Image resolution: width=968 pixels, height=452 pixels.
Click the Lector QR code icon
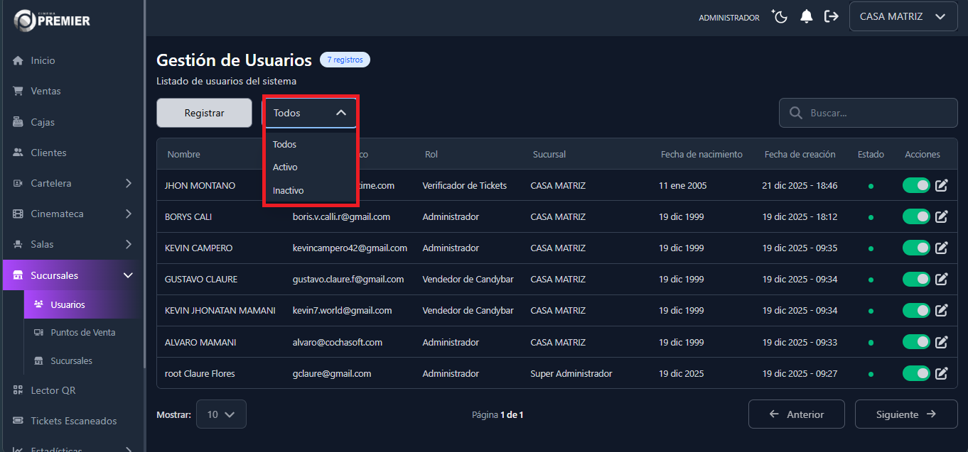(x=18, y=390)
